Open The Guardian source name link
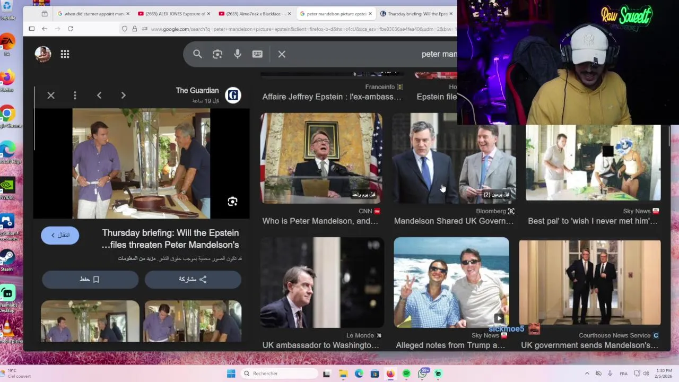679x382 pixels. [197, 90]
